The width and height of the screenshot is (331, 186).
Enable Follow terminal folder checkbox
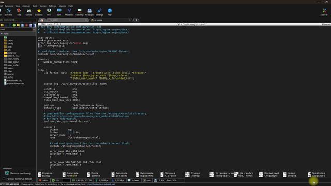(4, 179)
